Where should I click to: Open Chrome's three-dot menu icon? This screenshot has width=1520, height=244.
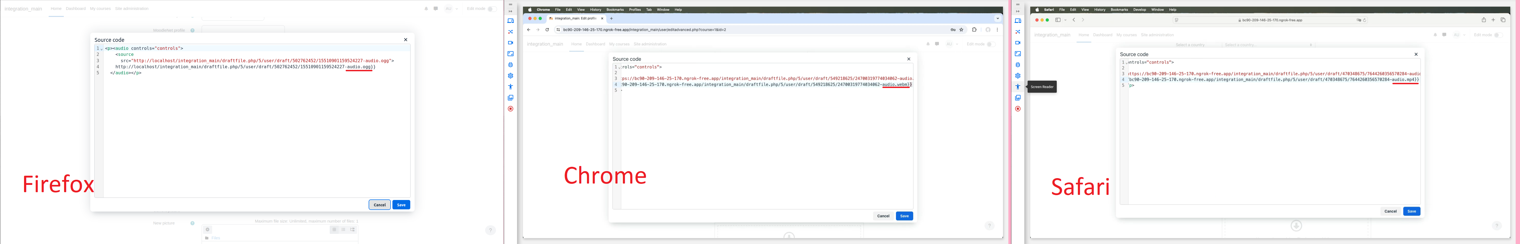(998, 29)
